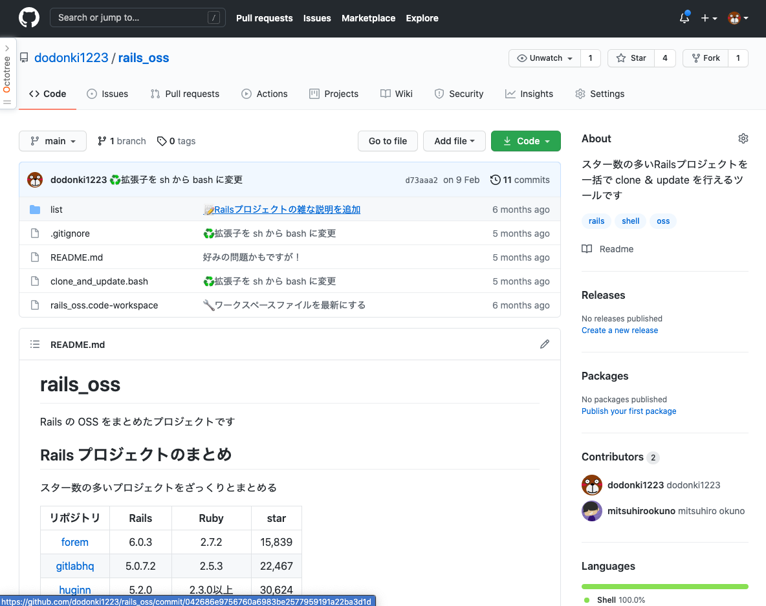Open the user avatar menu
The height and width of the screenshot is (606, 766).
click(x=738, y=18)
